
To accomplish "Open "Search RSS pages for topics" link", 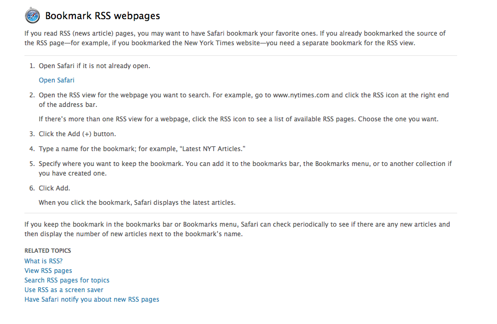I will [x=67, y=280].
